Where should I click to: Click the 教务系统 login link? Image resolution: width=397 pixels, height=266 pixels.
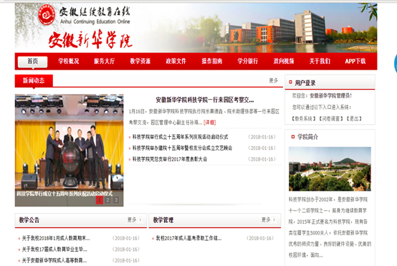[304, 118]
